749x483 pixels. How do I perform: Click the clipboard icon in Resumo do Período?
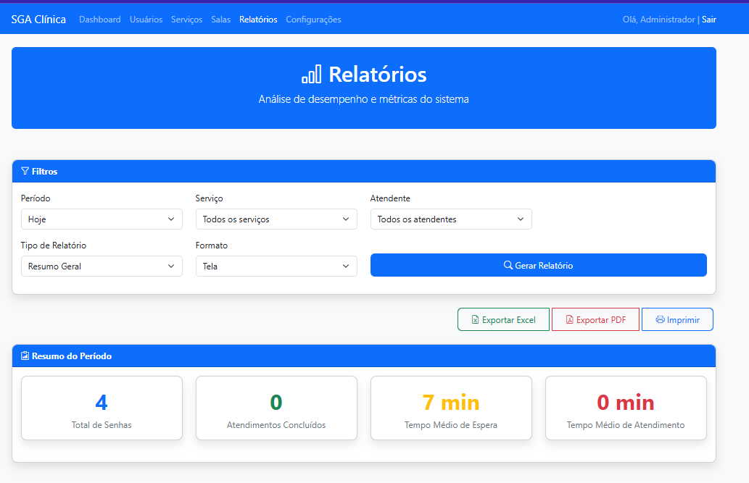[24, 356]
